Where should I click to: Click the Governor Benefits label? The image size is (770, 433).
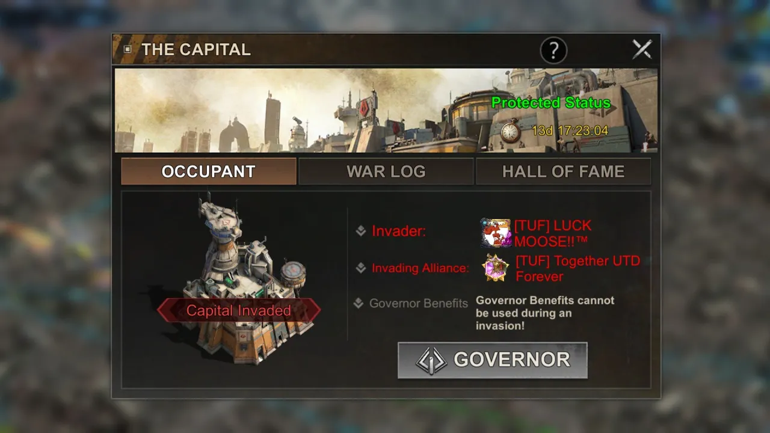tap(419, 303)
